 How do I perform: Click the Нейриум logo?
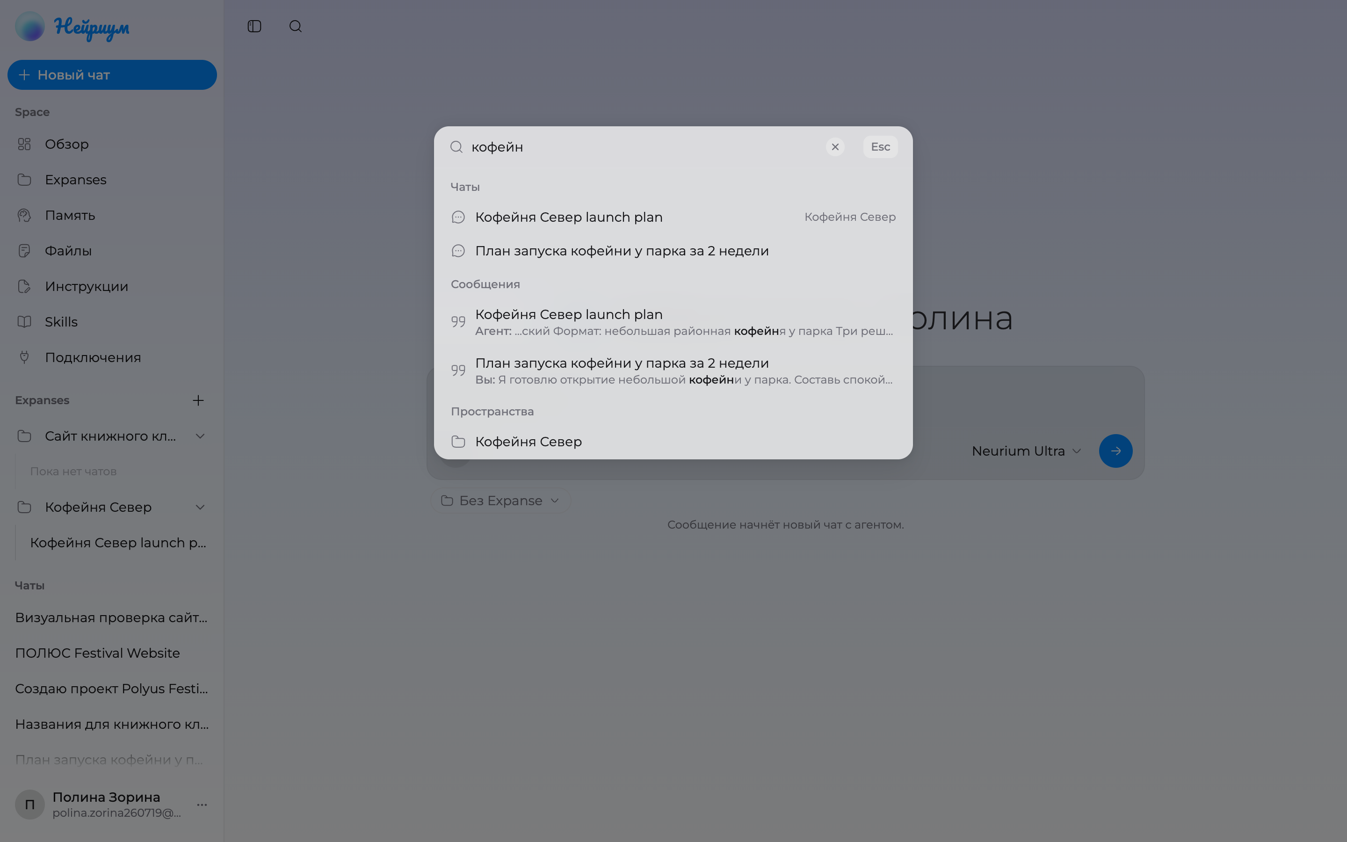click(x=72, y=27)
